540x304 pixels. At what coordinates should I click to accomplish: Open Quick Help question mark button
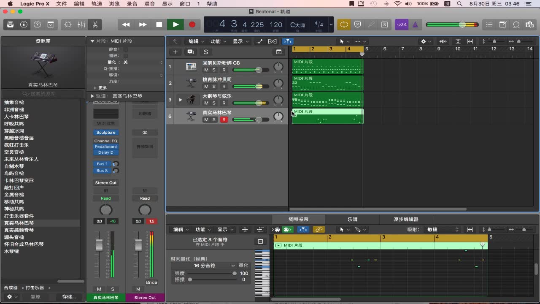coord(37,24)
